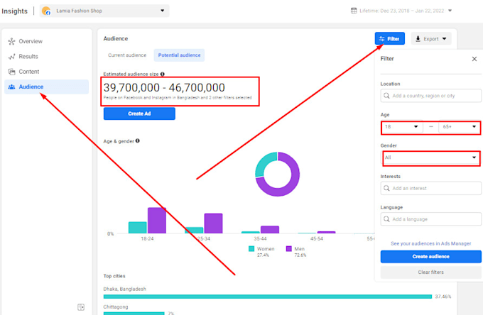The height and width of the screenshot is (315, 483).
Task: Go to the Results section
Action: coord(46,57)
